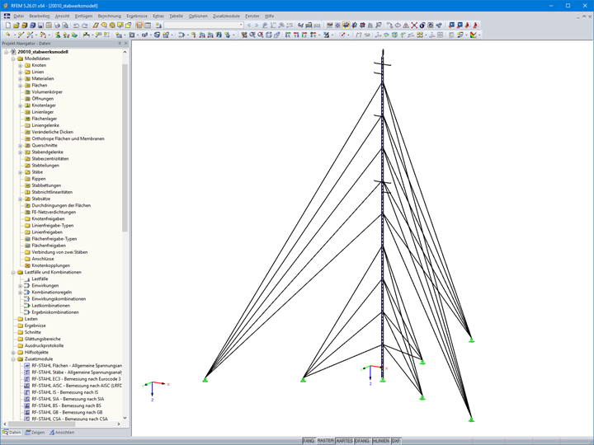Toggle DXF background layer in status bar
Viewport: 594px width, 445px height.
pos(396,441)
